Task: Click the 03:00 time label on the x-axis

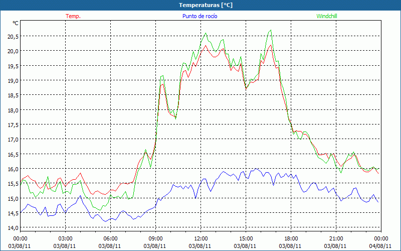Action: click(66, 239)
